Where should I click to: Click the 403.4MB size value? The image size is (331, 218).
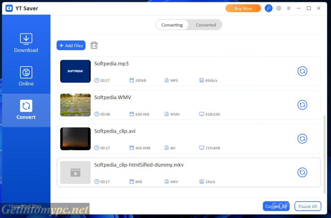(x=143, y=148)
